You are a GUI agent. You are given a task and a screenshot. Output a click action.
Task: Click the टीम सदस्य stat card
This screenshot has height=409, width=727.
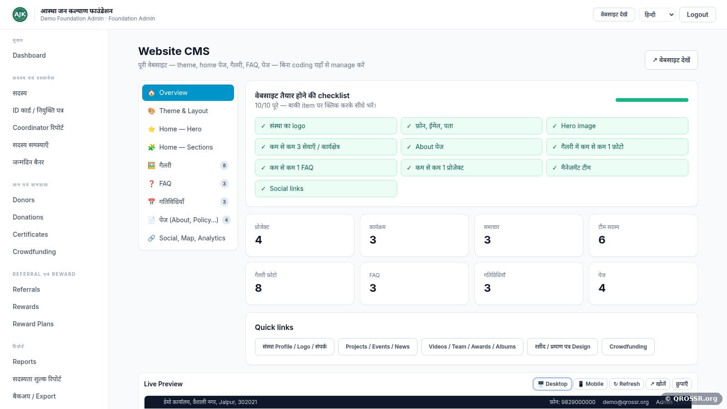coord(643,235)
